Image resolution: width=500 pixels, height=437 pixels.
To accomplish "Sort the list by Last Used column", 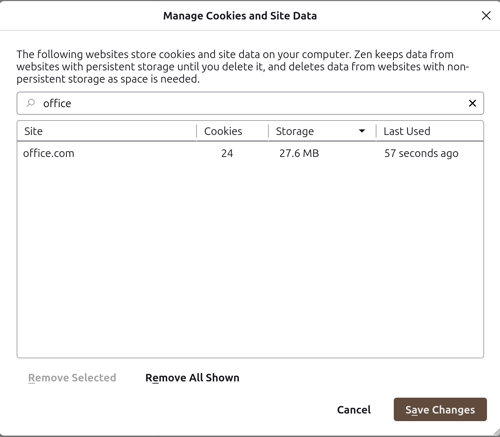I will (x=430, y=131).
